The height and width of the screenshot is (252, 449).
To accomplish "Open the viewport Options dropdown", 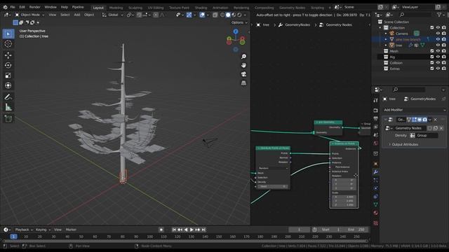I will click(239, 22).
